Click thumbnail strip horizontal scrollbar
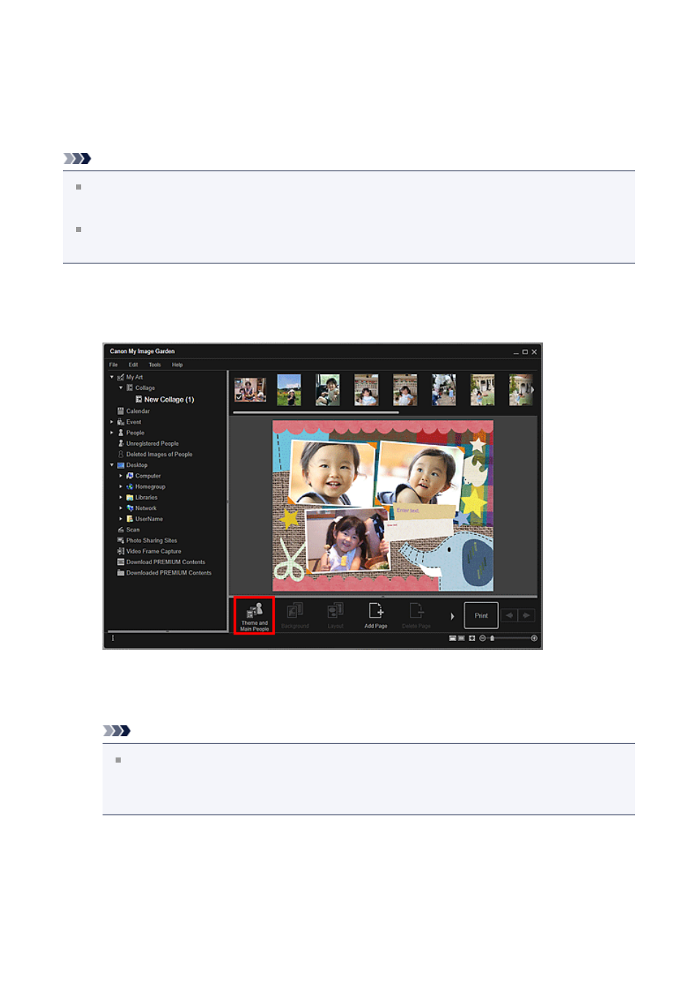Image resolution: width=698 pixels, height=988 pixels. click(316, 413)
